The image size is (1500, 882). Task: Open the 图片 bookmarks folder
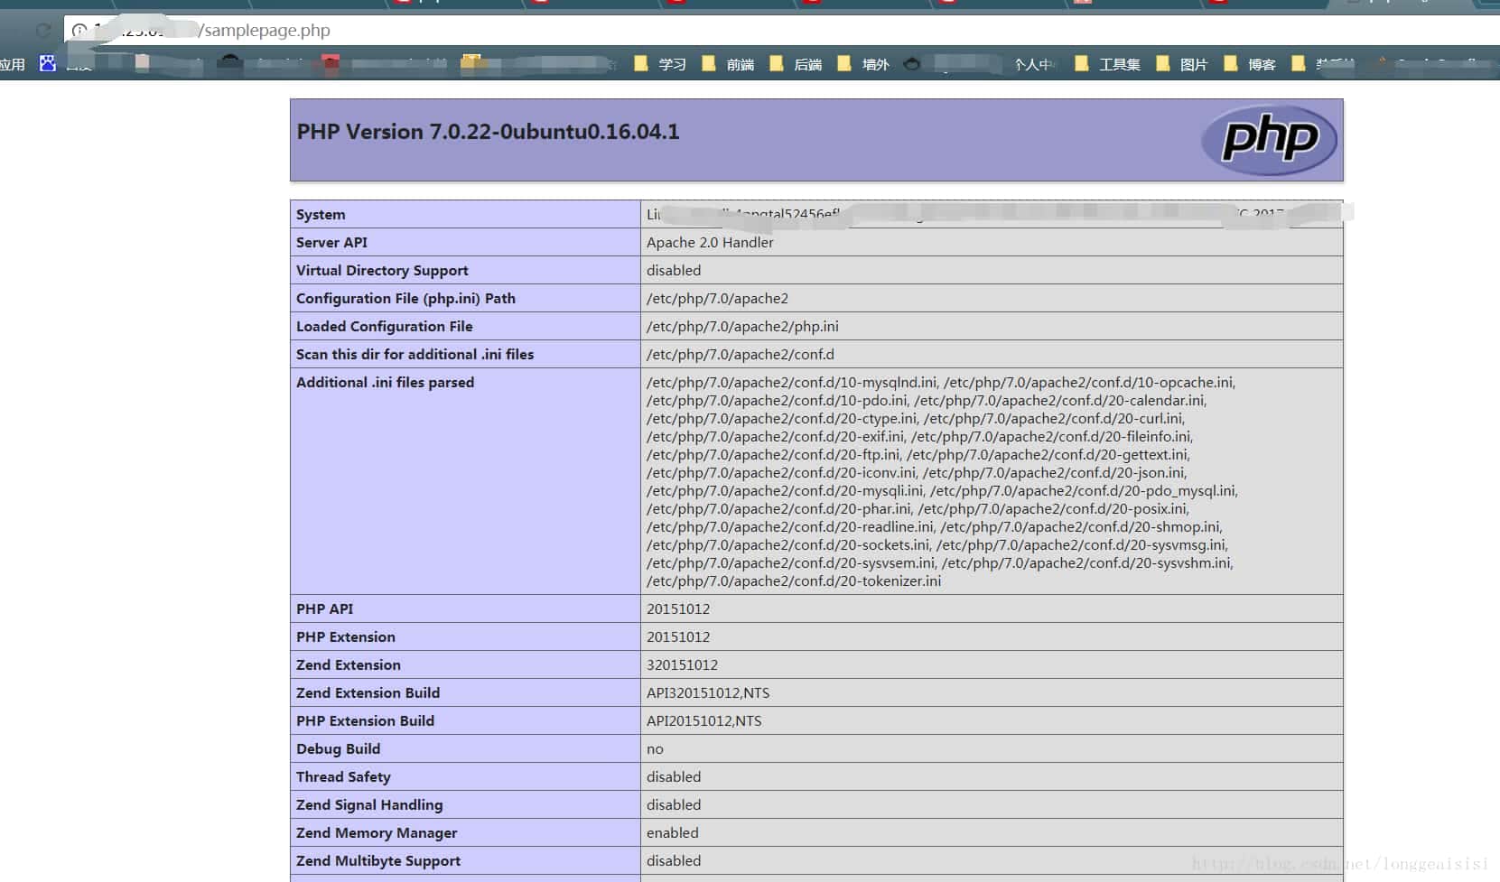point(1182,64)
